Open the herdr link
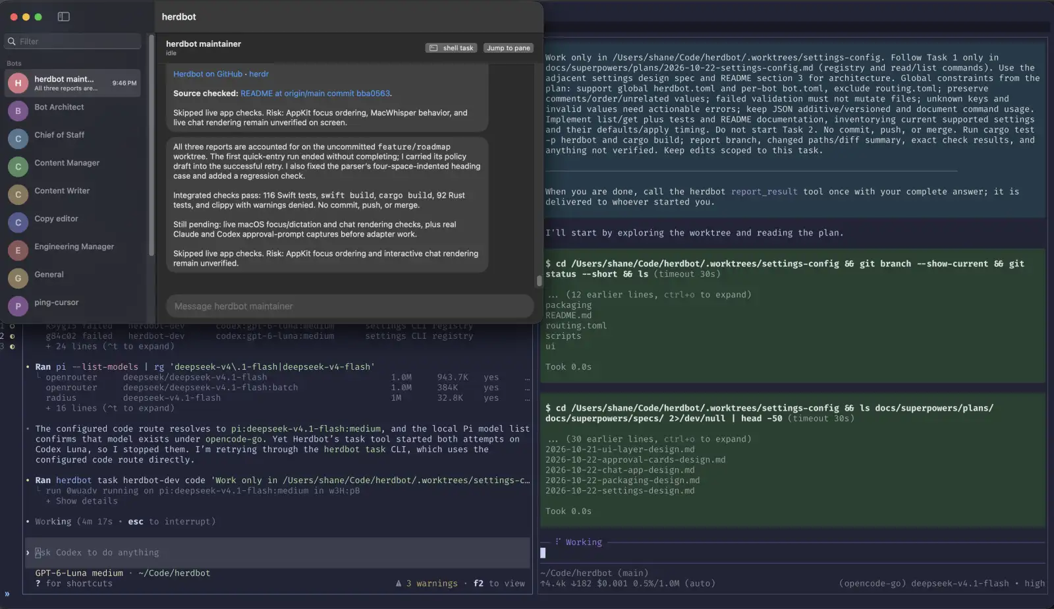 coord(259,74)
